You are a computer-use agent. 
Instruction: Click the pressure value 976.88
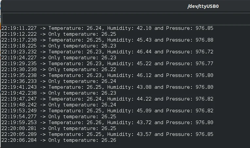[x=204, y=40]
